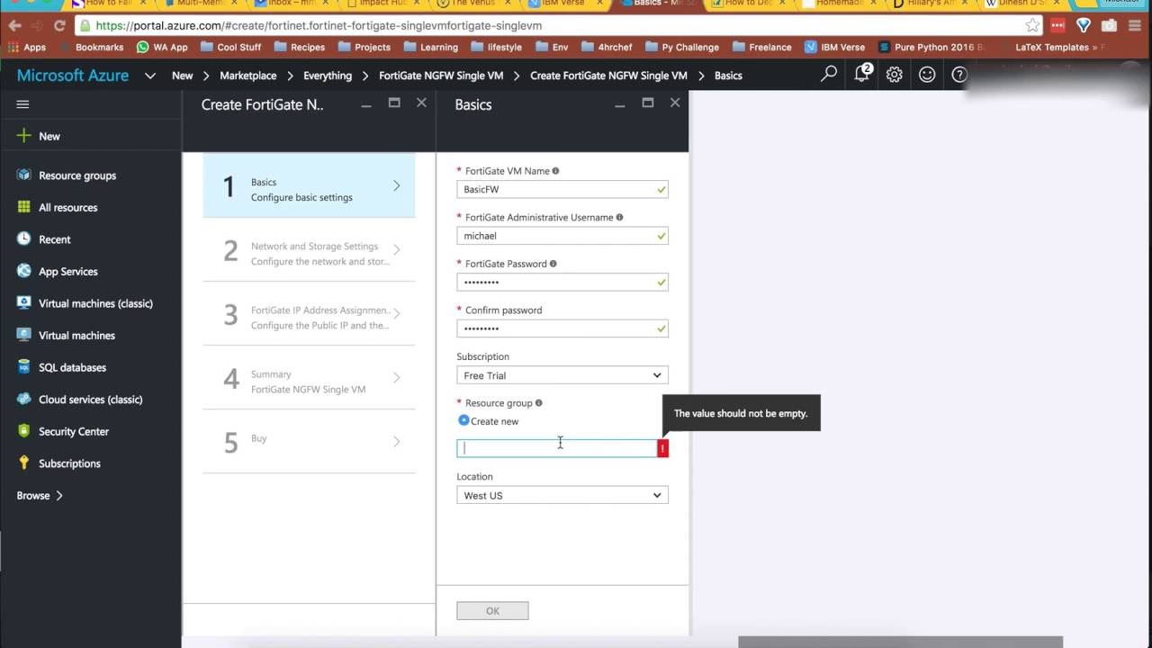The height and width of the screenshot is (648, 1152).
Task: Click the Confirm password field
Action: click(562, 328)
